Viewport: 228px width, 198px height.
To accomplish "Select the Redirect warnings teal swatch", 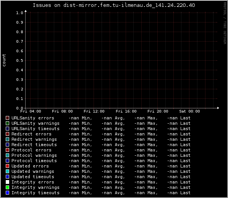I will [7, 139].
